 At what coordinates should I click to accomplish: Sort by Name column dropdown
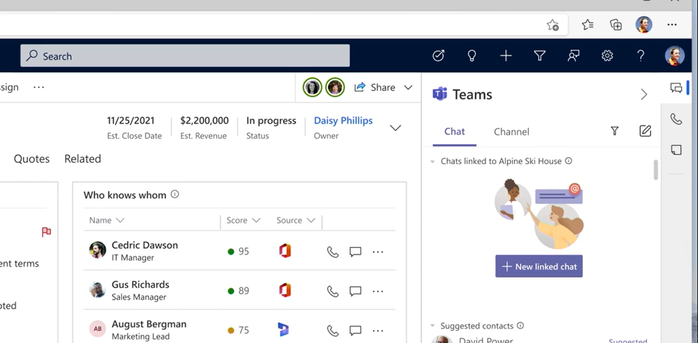click(x=120, y=221)
